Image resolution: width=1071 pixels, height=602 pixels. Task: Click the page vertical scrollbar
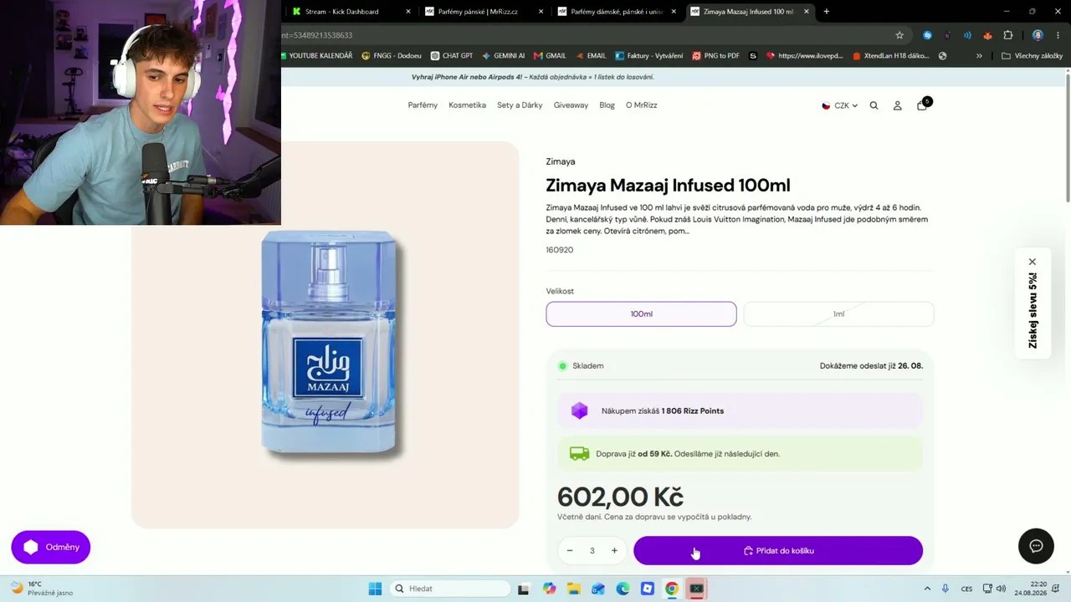[1067, 138]
